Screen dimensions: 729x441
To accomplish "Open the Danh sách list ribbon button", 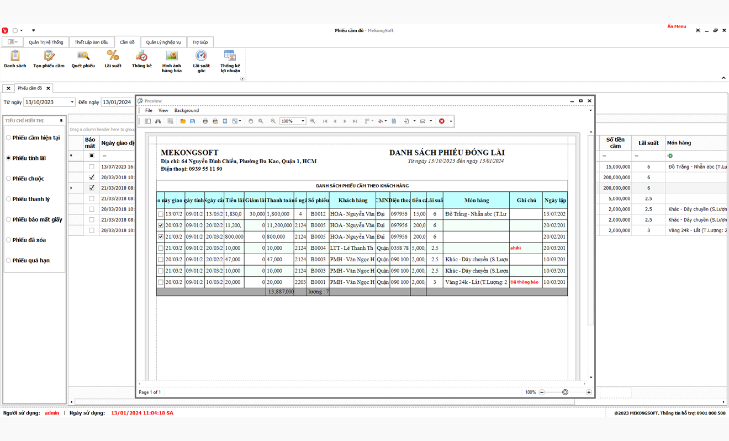I will click(x=15, y=59).
